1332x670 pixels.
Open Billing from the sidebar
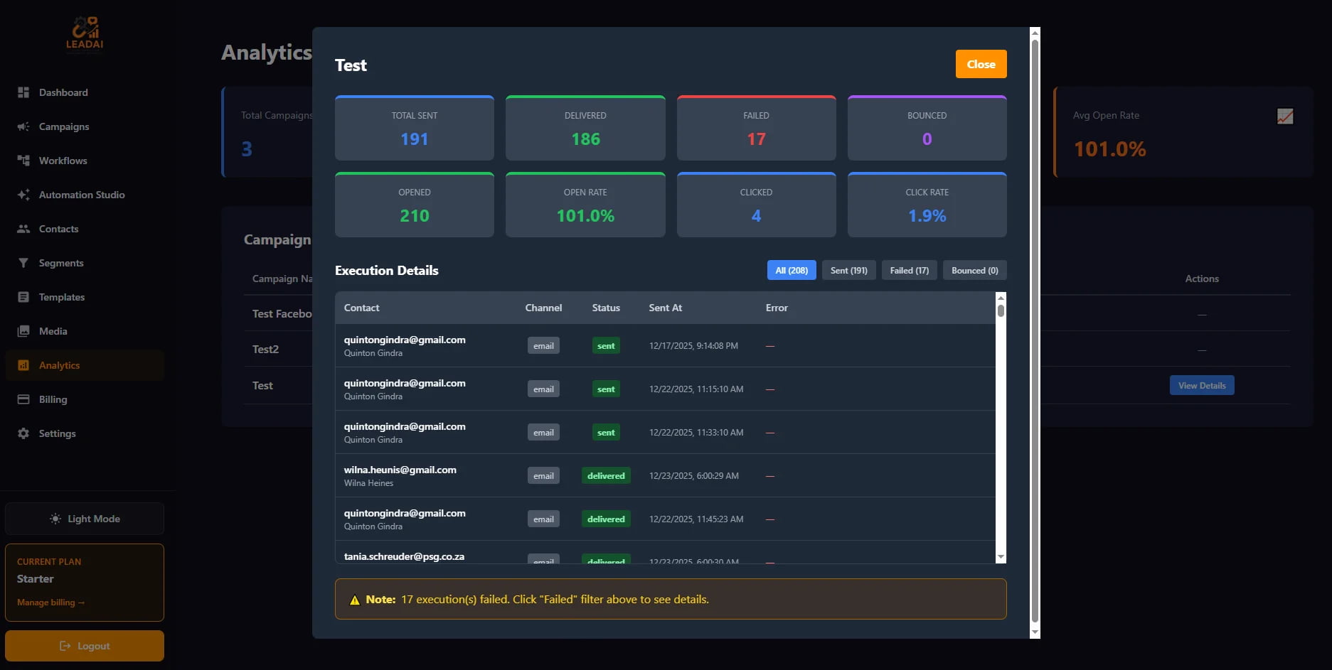52,399
